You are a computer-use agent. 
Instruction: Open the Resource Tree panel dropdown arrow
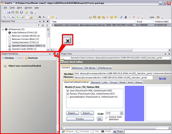click(40, 21)
